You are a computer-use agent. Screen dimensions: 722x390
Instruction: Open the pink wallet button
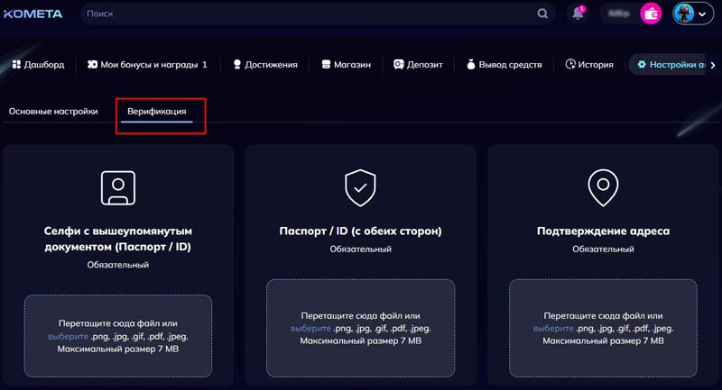651,14
